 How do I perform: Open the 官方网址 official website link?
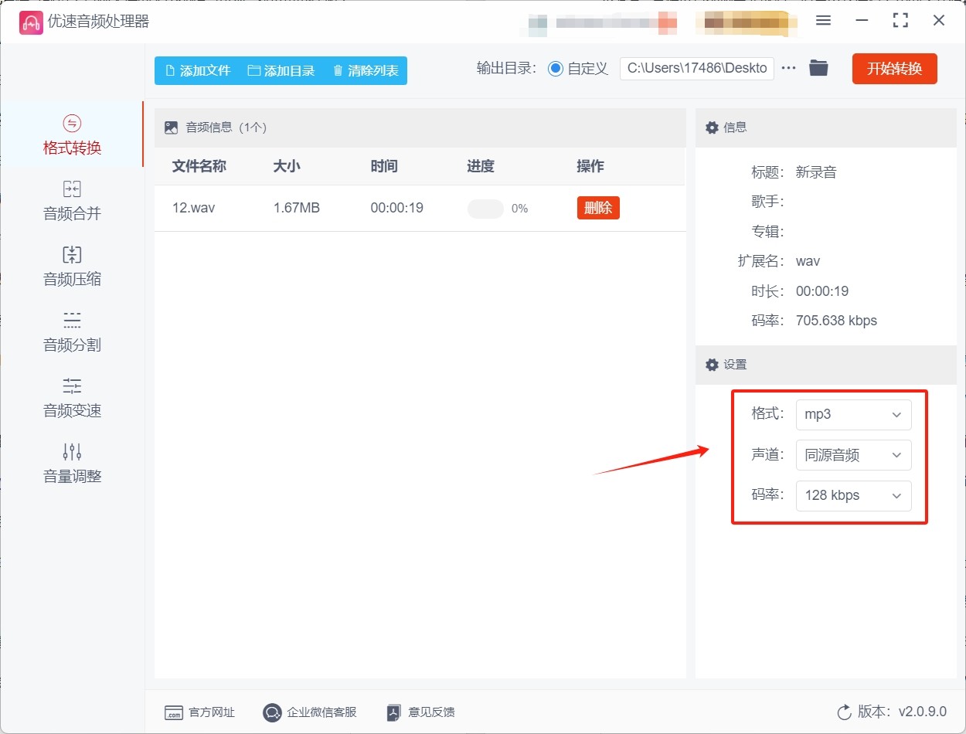click(x=200, y=712)
